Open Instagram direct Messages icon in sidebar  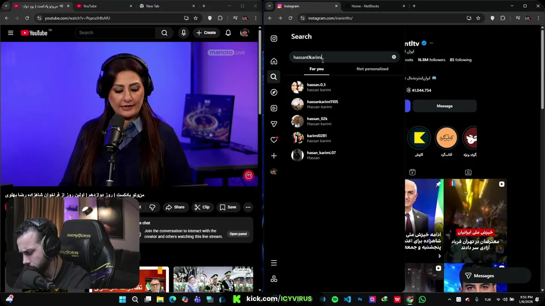pyautogui.click(x=274, y=124)
